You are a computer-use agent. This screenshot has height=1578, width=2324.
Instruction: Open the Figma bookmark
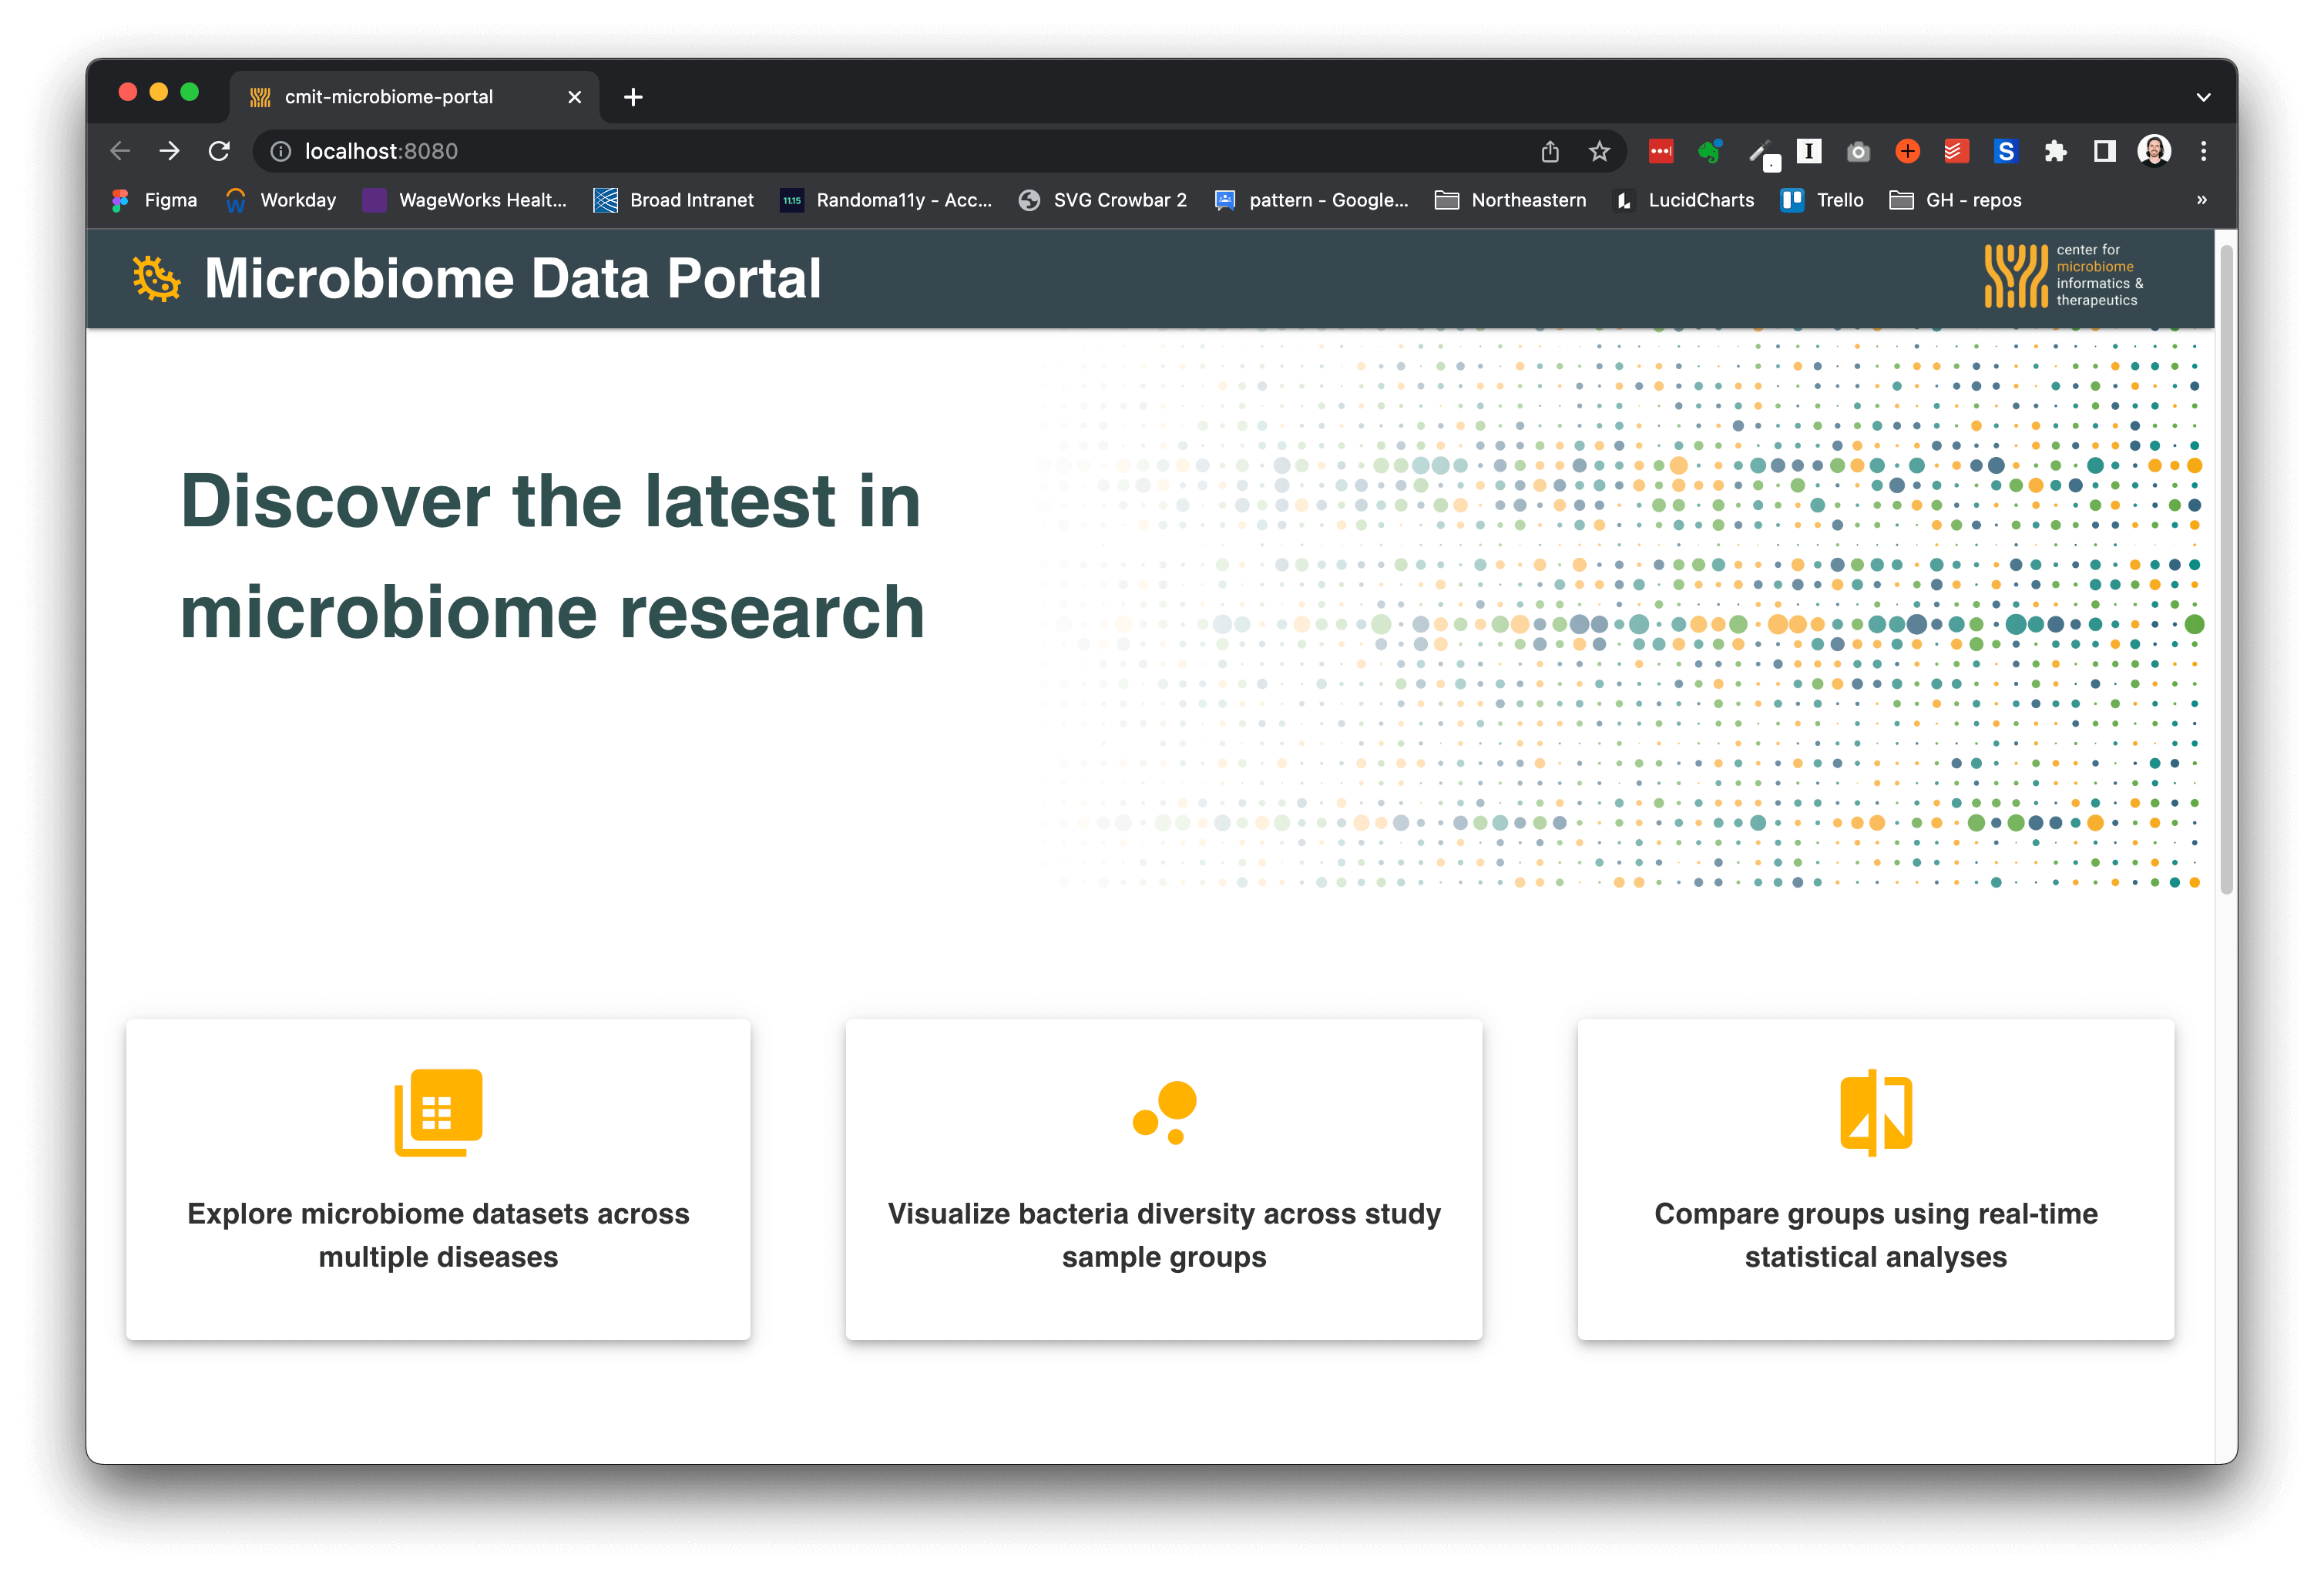click(x=155, y=200)
